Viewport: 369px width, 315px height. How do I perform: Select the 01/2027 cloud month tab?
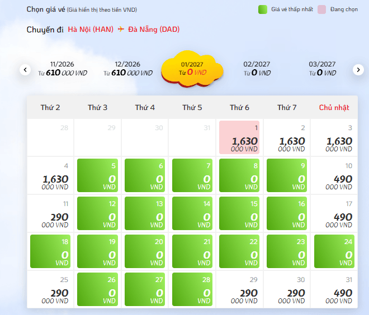click(x=192, y=68)
